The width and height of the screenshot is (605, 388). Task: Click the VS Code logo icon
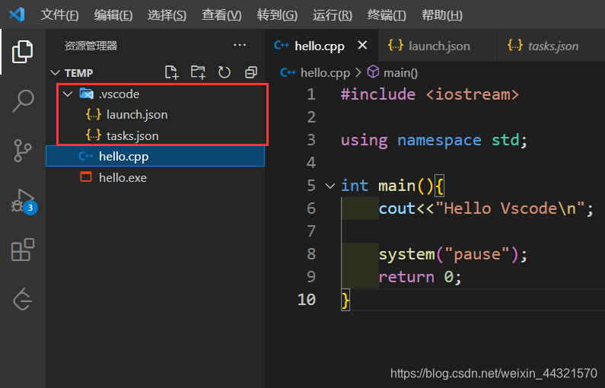coord(17,14)
